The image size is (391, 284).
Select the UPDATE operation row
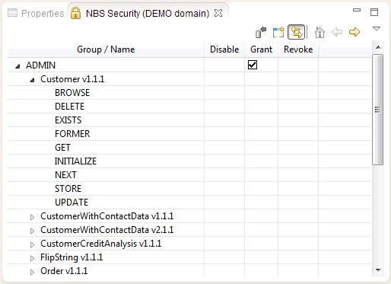tap(189, 203)
